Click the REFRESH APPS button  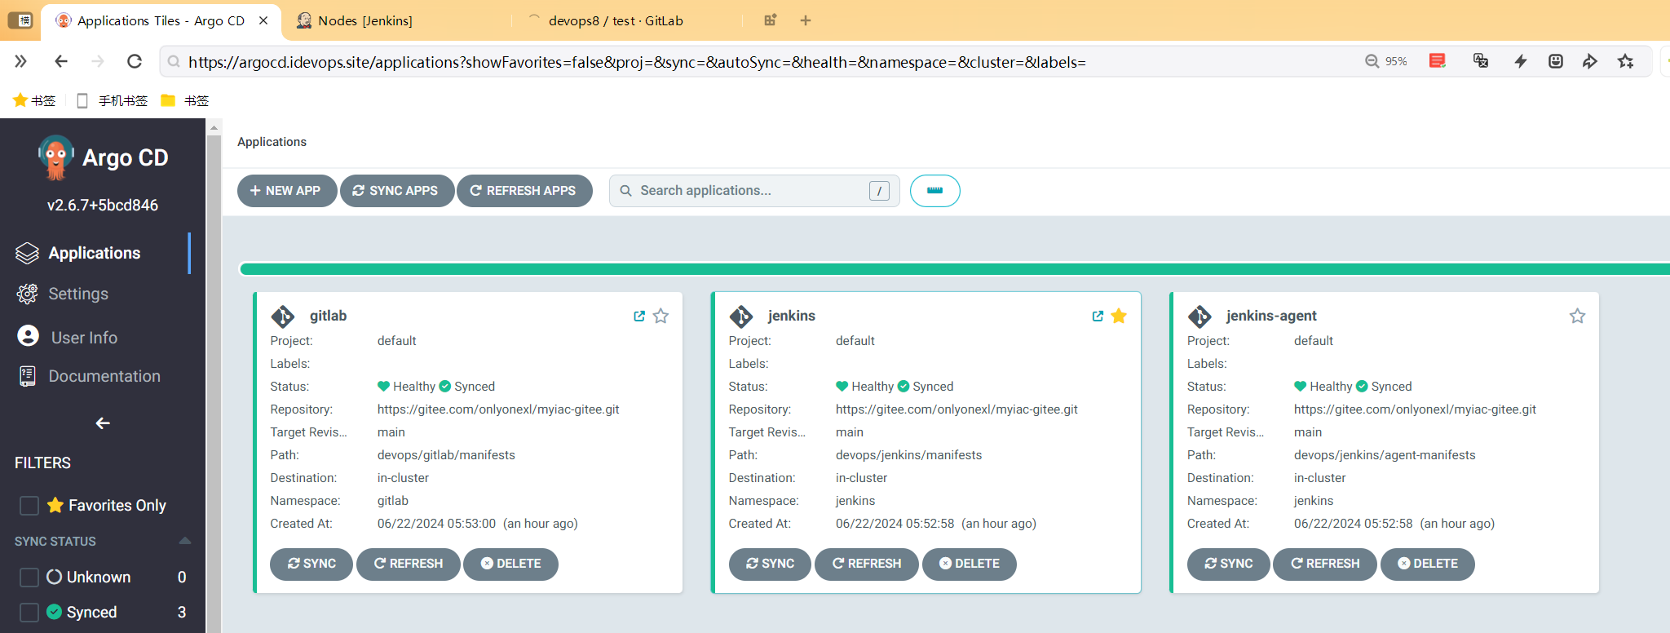[x=524, y=191]
